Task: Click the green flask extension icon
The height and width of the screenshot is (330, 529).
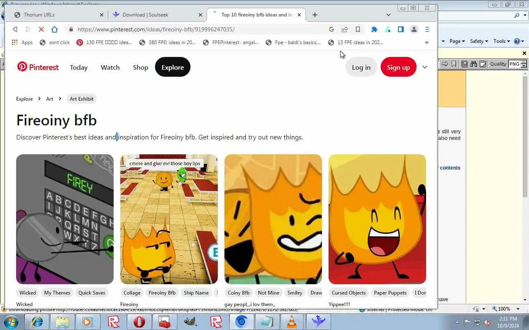Action: (x=388, y=29)
